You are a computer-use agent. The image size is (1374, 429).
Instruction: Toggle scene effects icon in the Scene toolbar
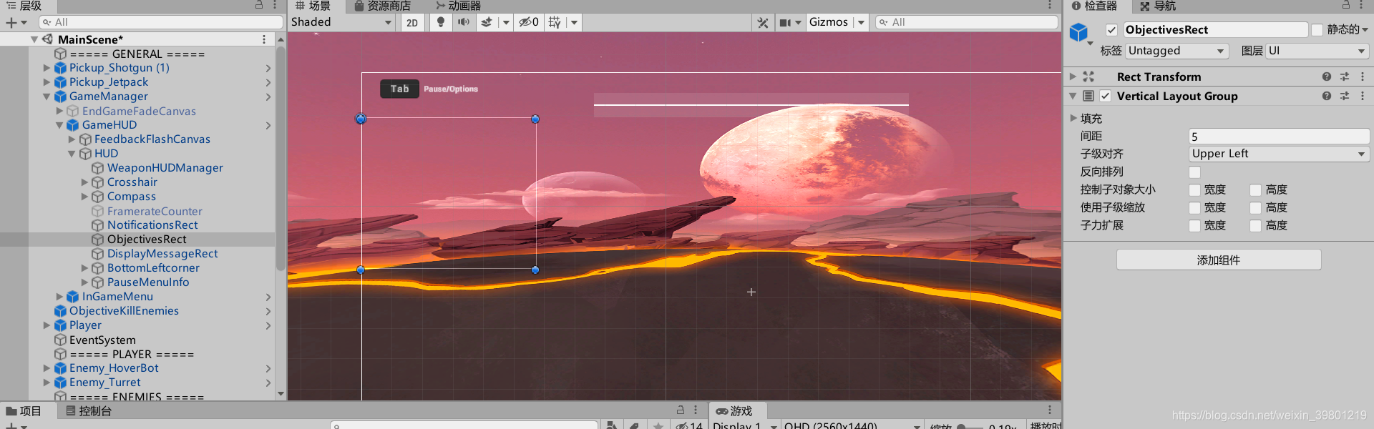[487, 22]
